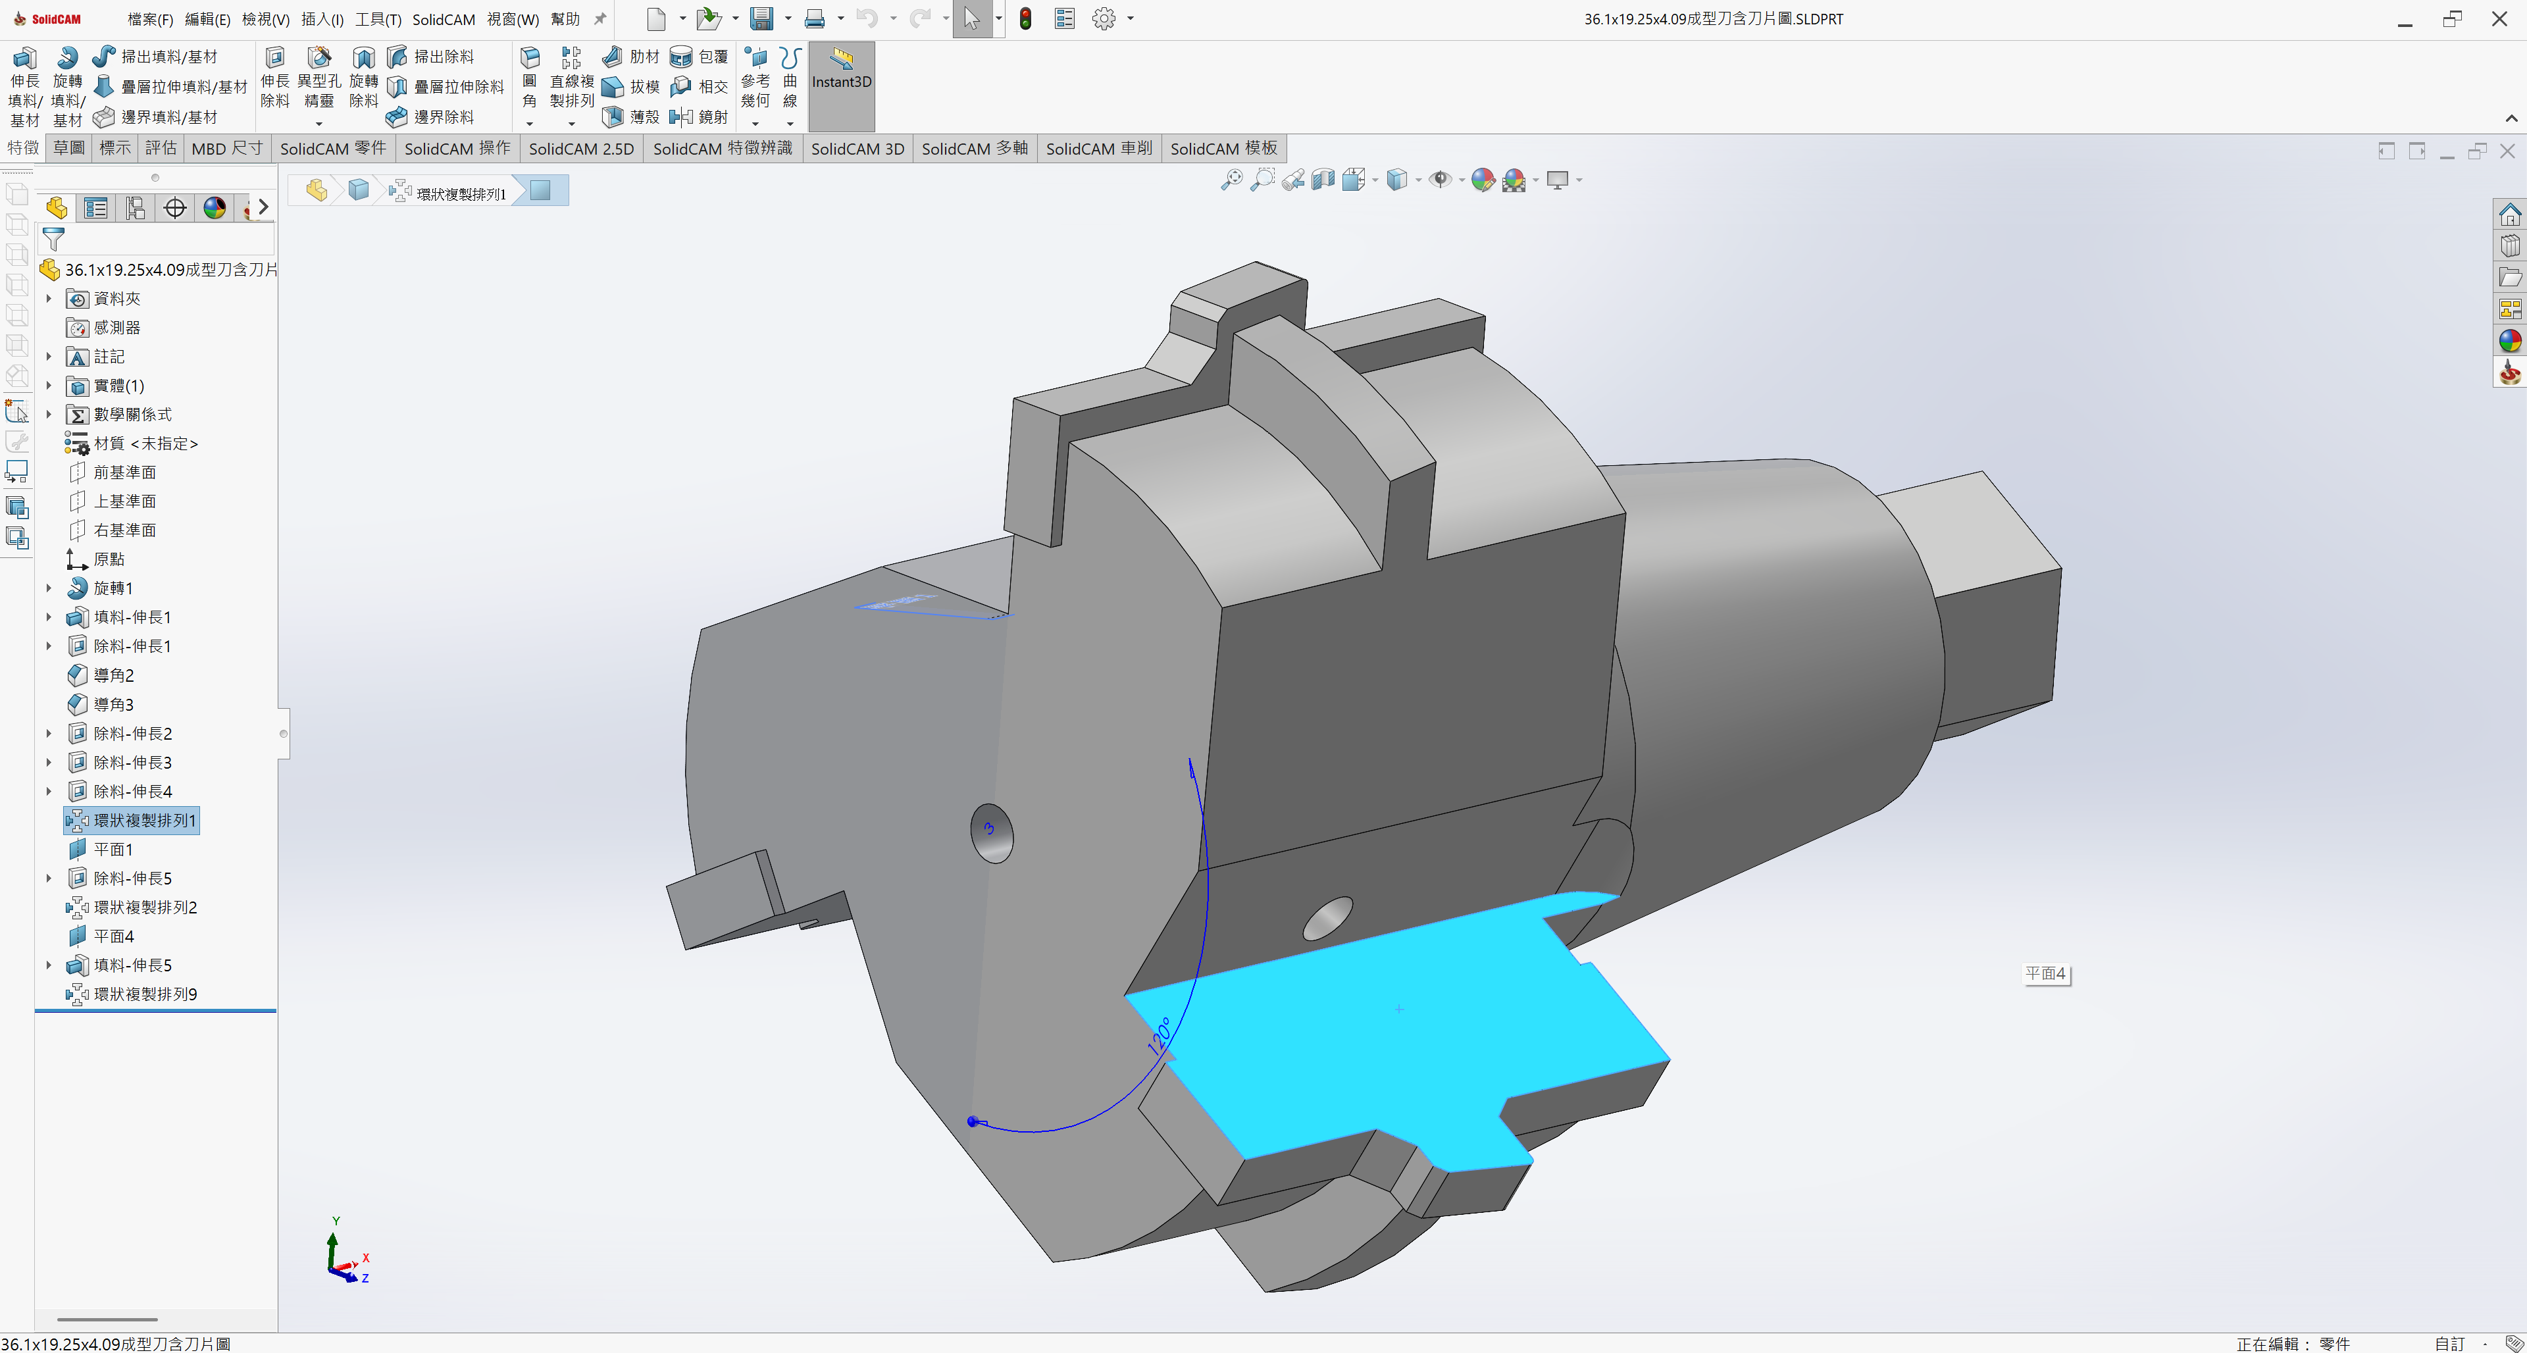Pin the menu bar with the pushpin icon
This screenshot has width=2527, height=1353.
(x=600, y=18)
